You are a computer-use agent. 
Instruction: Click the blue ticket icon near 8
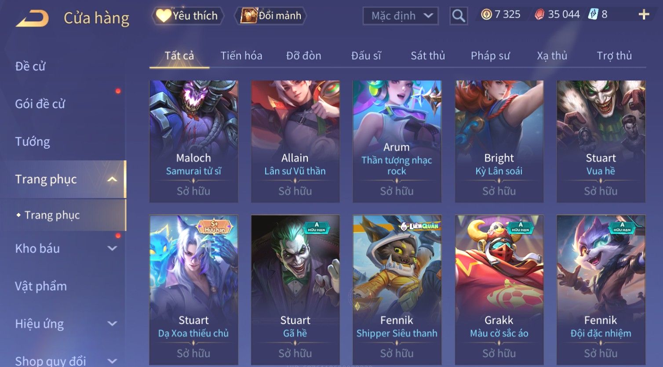coord(593,14)
